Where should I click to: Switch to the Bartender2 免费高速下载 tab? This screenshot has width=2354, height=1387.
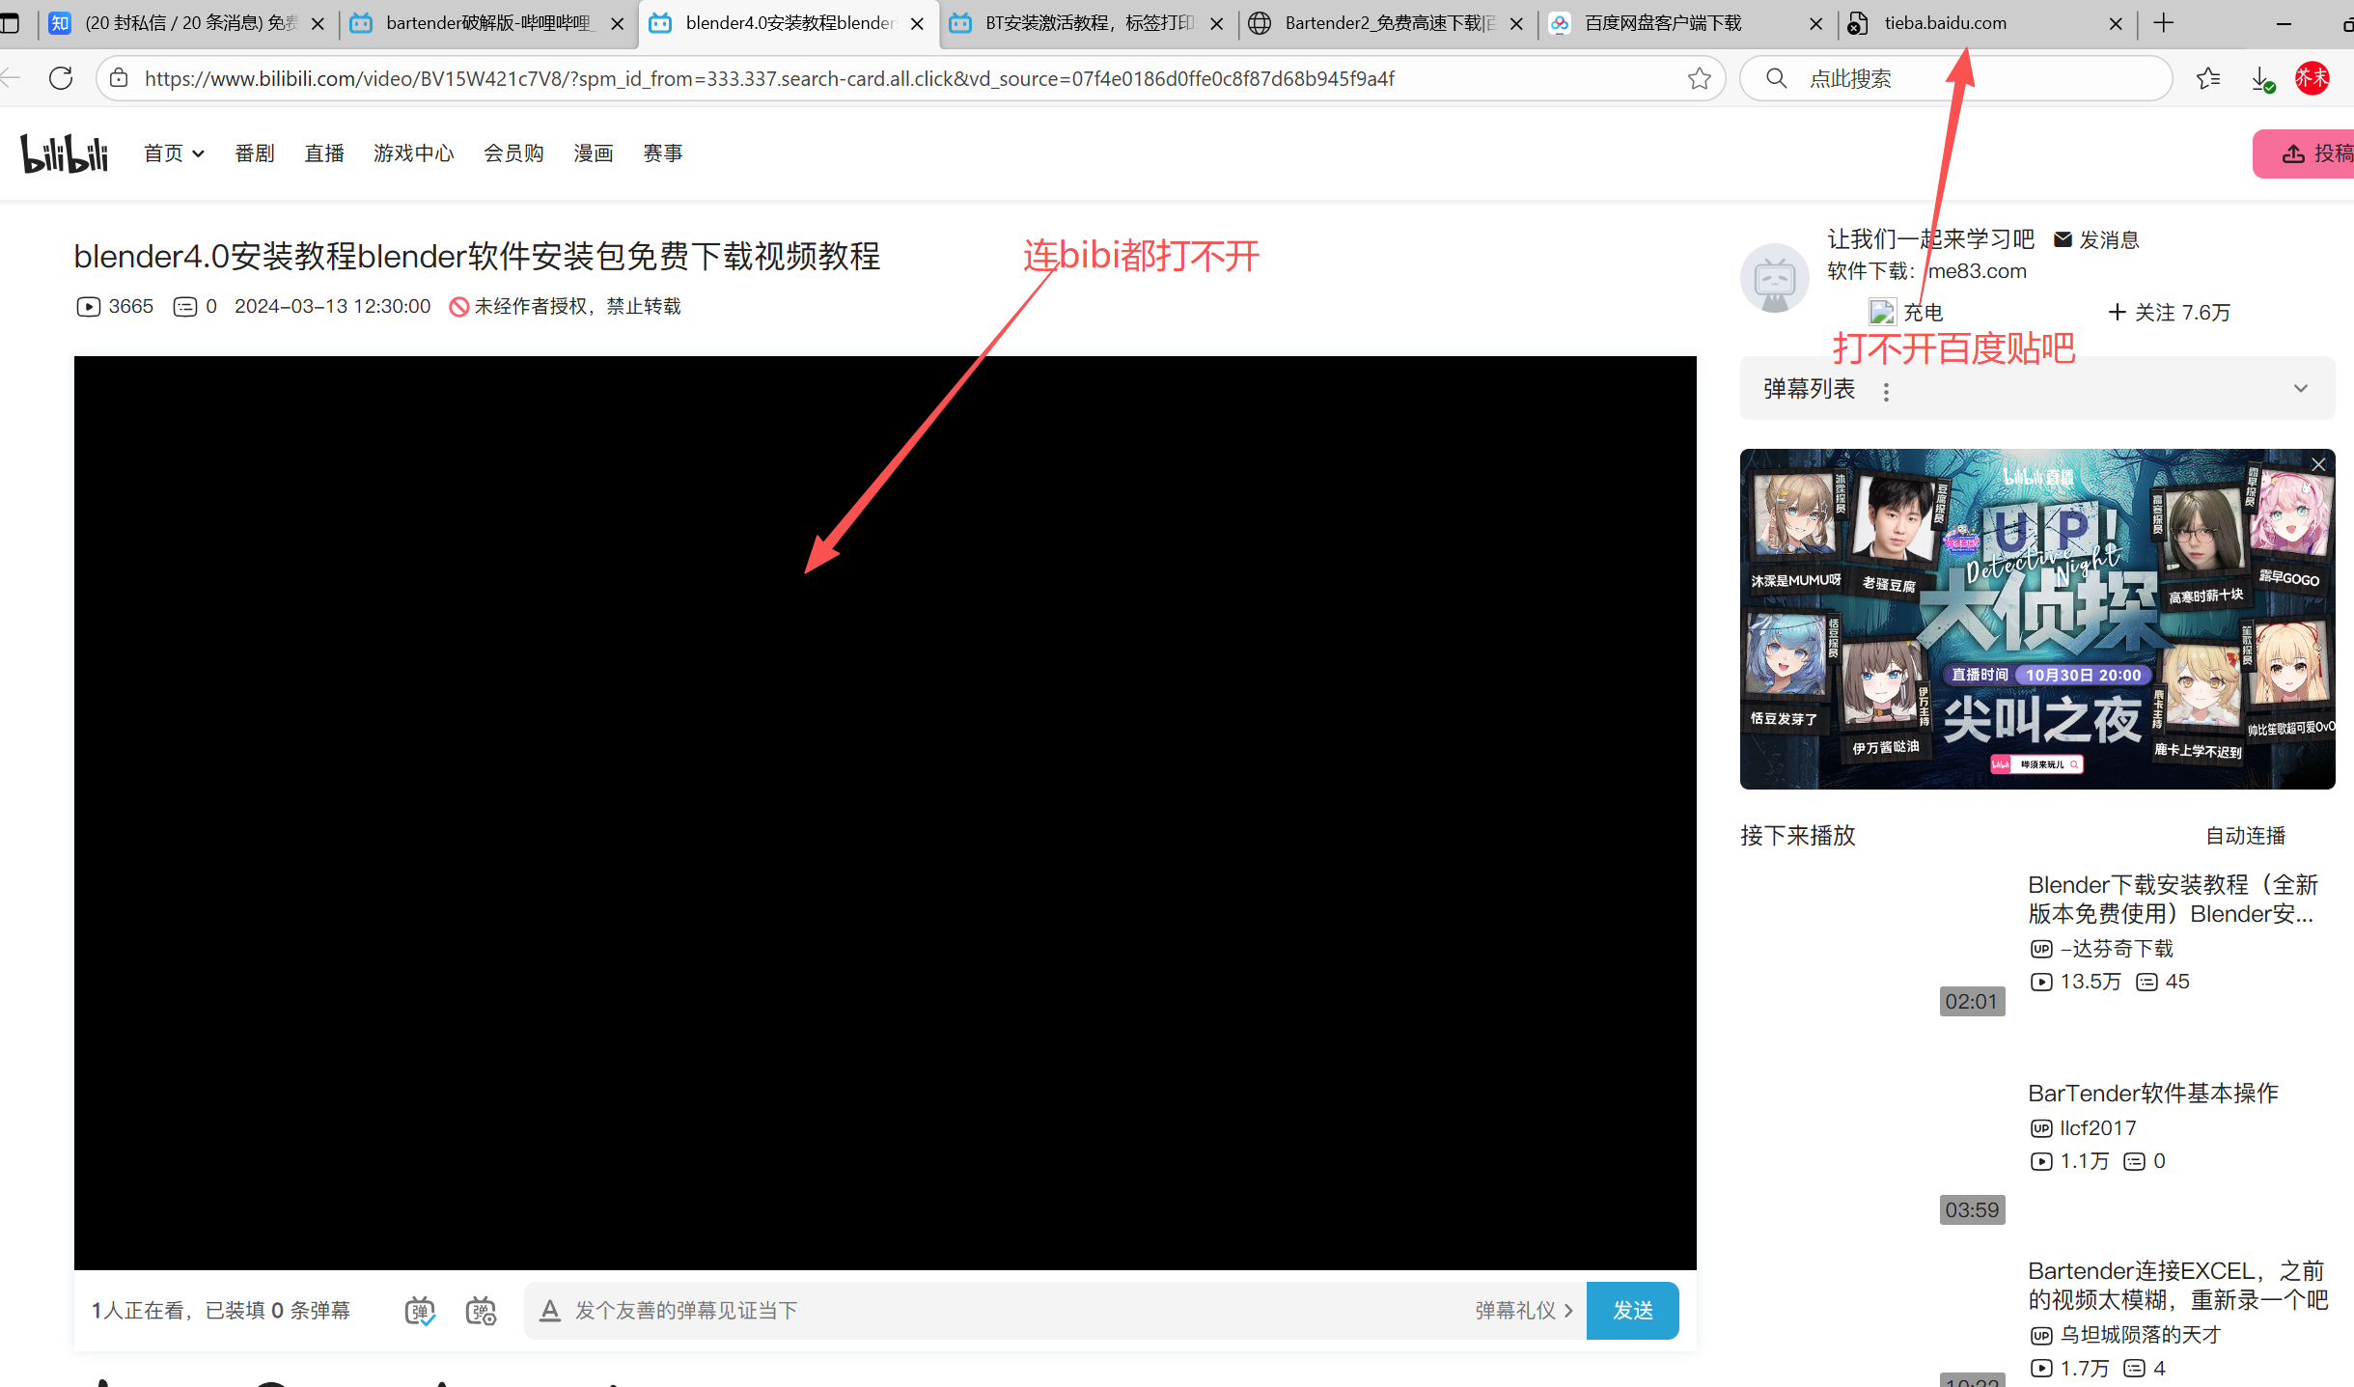tap(1387, 23)
